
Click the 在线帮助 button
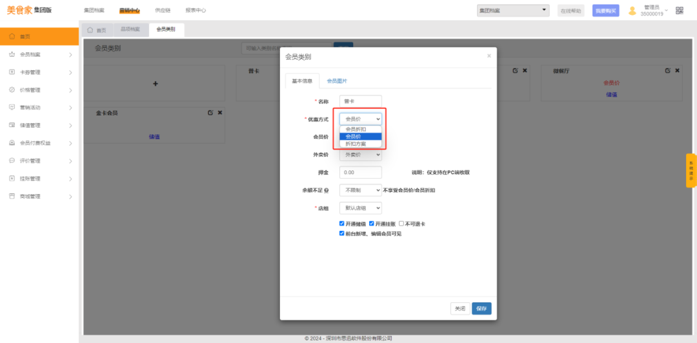point(571,11)
